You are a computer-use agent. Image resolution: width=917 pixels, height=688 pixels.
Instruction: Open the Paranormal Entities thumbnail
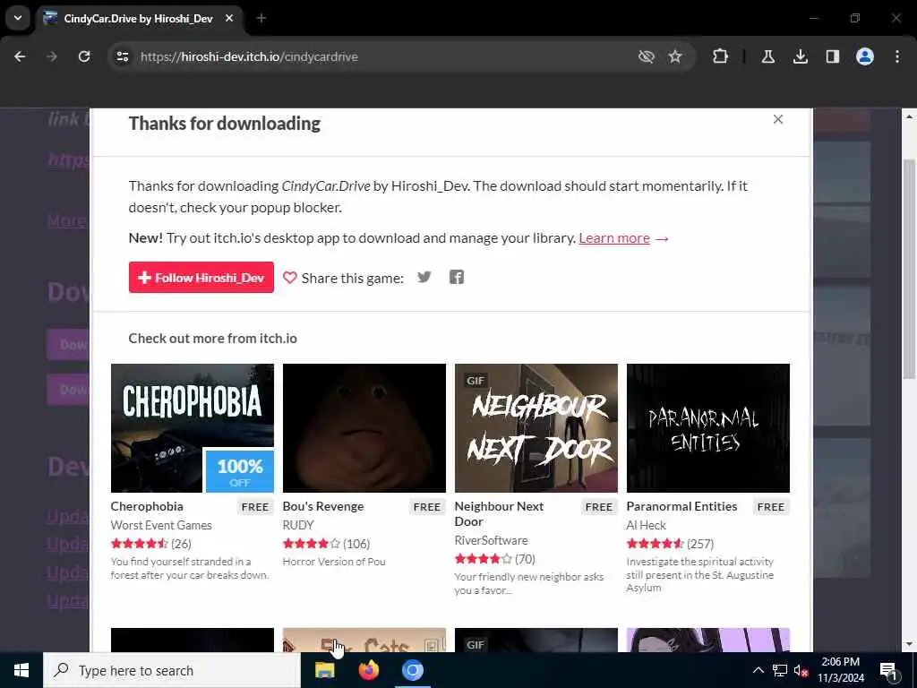708,428
